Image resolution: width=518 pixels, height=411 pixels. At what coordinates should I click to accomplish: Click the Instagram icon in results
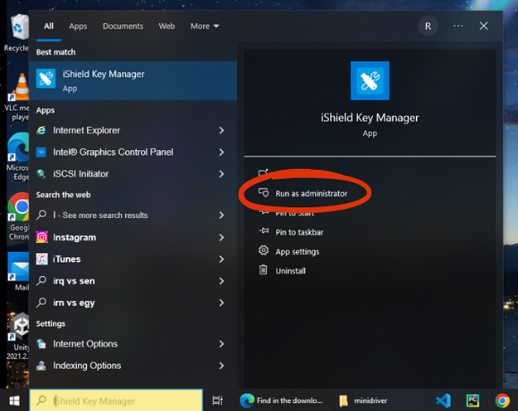pyautogui.click(x=42, y=238)
